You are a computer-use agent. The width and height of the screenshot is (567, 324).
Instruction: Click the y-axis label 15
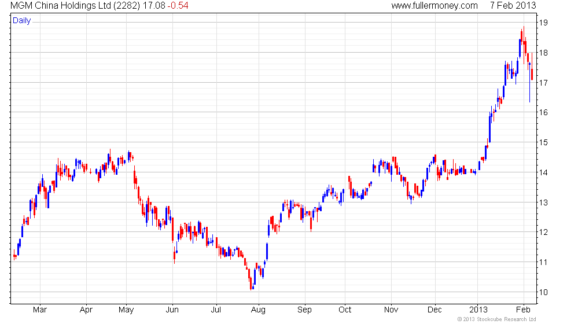click(543, 142)
